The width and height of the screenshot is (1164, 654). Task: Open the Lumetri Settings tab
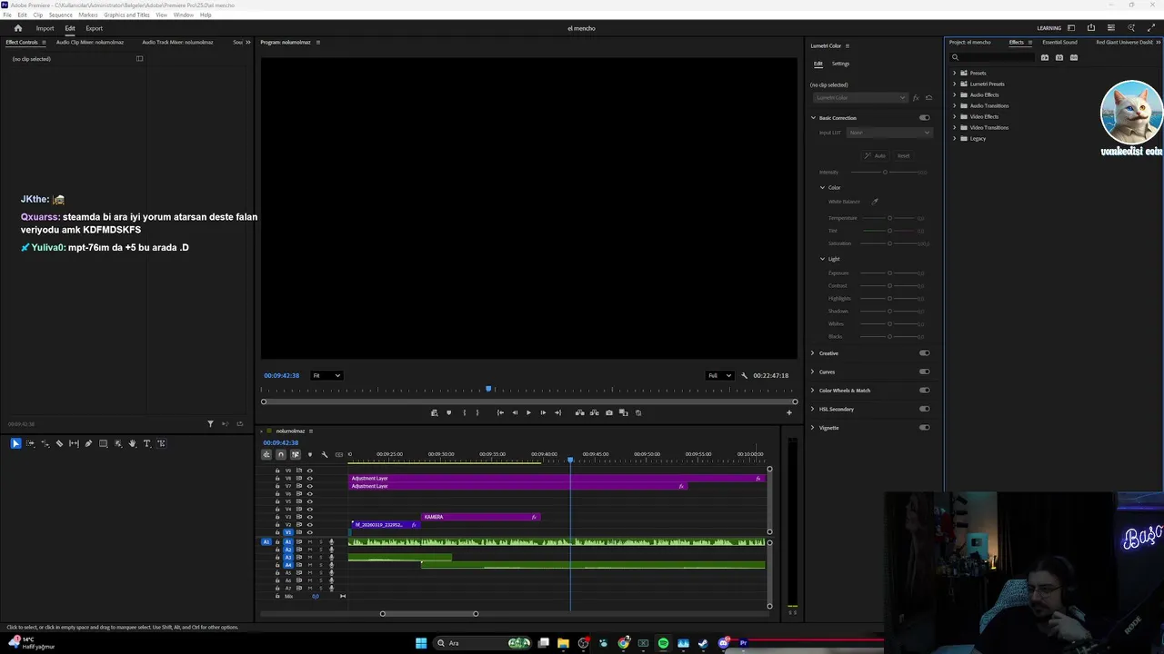click(840, 64)
